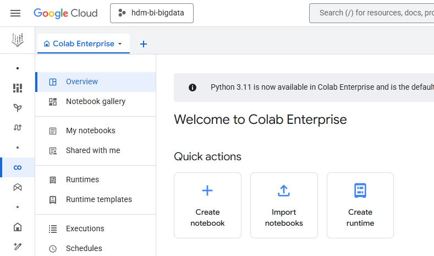The width and height of the screenshot is (434, 256).
Task: Click the Create runtime quick action
Action: click(x=360, y=205)
